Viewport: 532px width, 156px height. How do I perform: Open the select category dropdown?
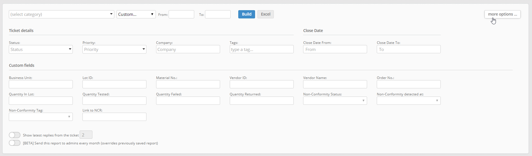coord(61,14)
